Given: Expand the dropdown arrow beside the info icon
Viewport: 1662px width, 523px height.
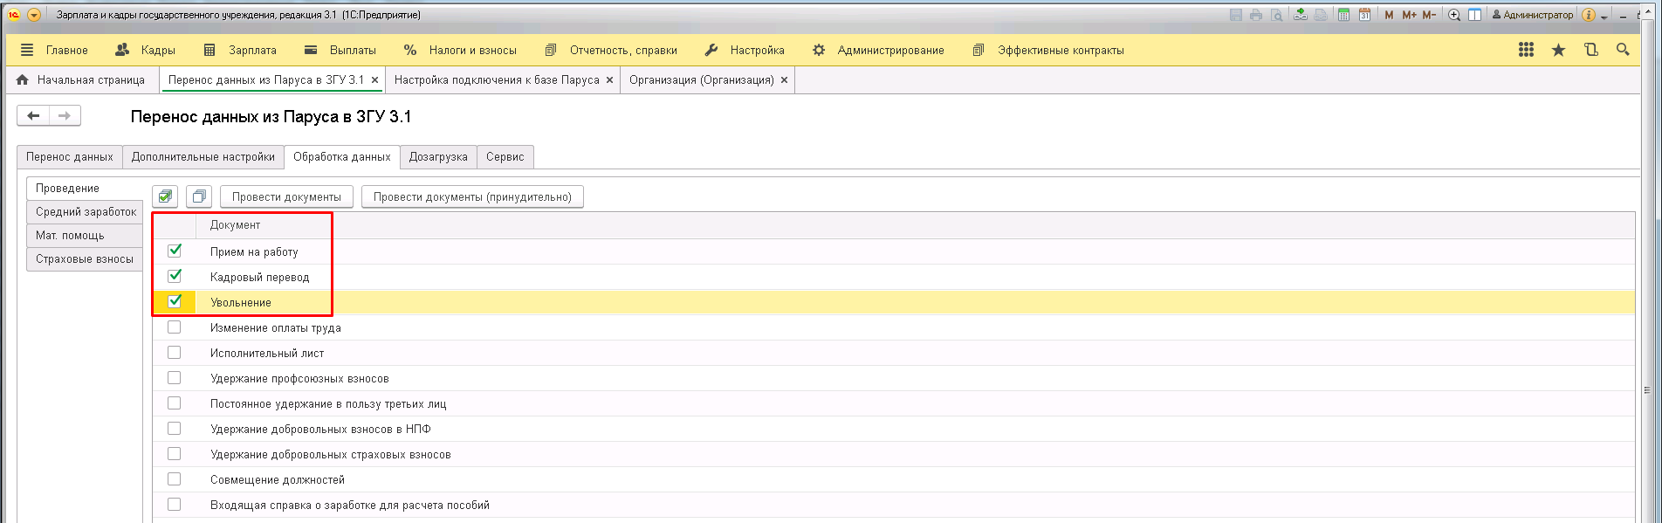Looking at the screenshot, I should [1604, 16].
